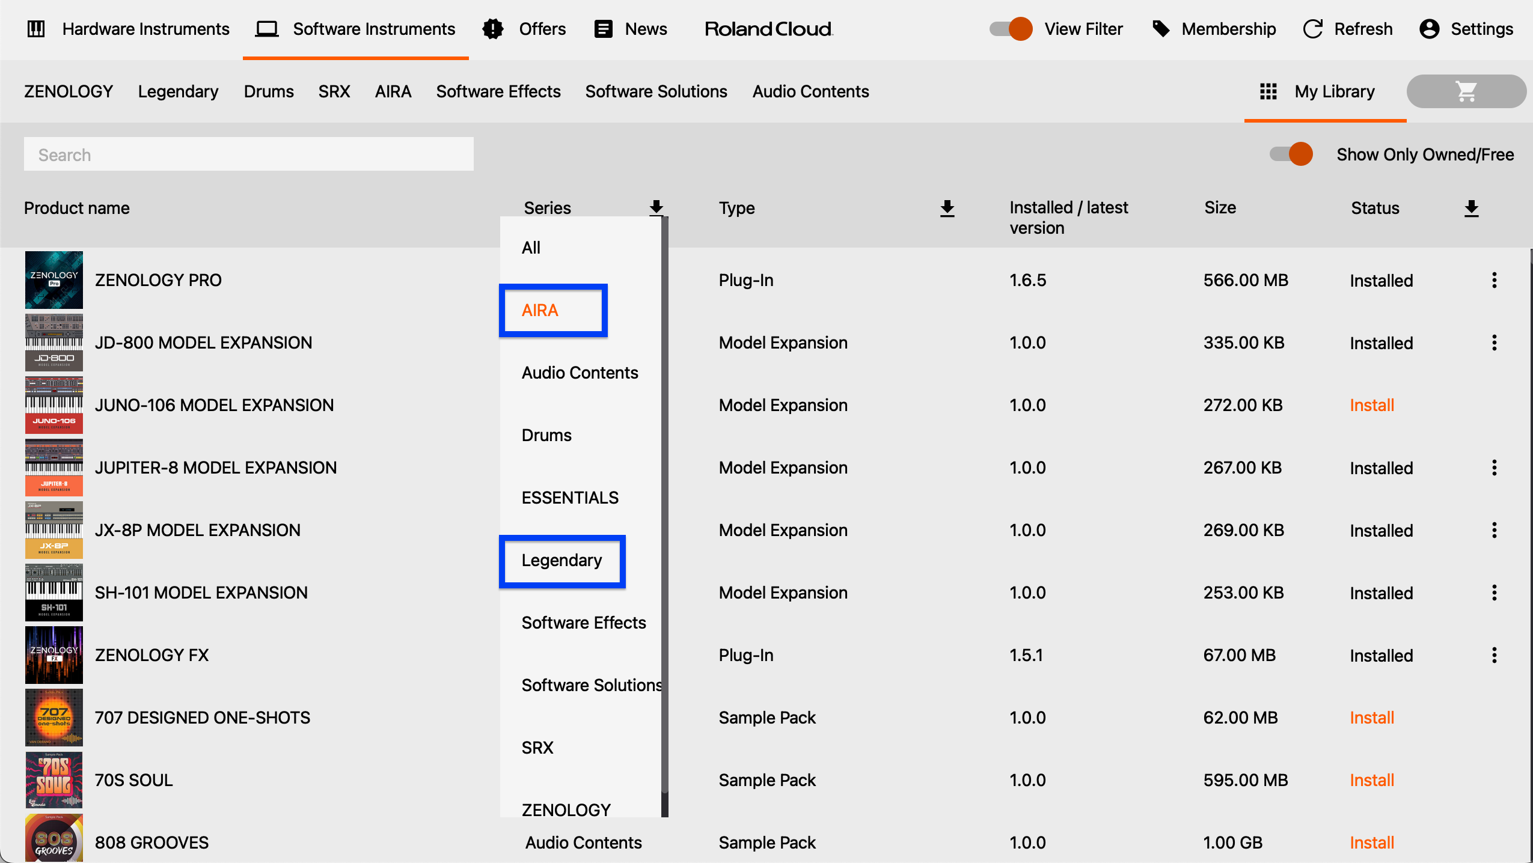This screenshot has width=1533, height=863.
Task: Open the Status filter dropdown arrow
Action: click(x=1472, y=208)
